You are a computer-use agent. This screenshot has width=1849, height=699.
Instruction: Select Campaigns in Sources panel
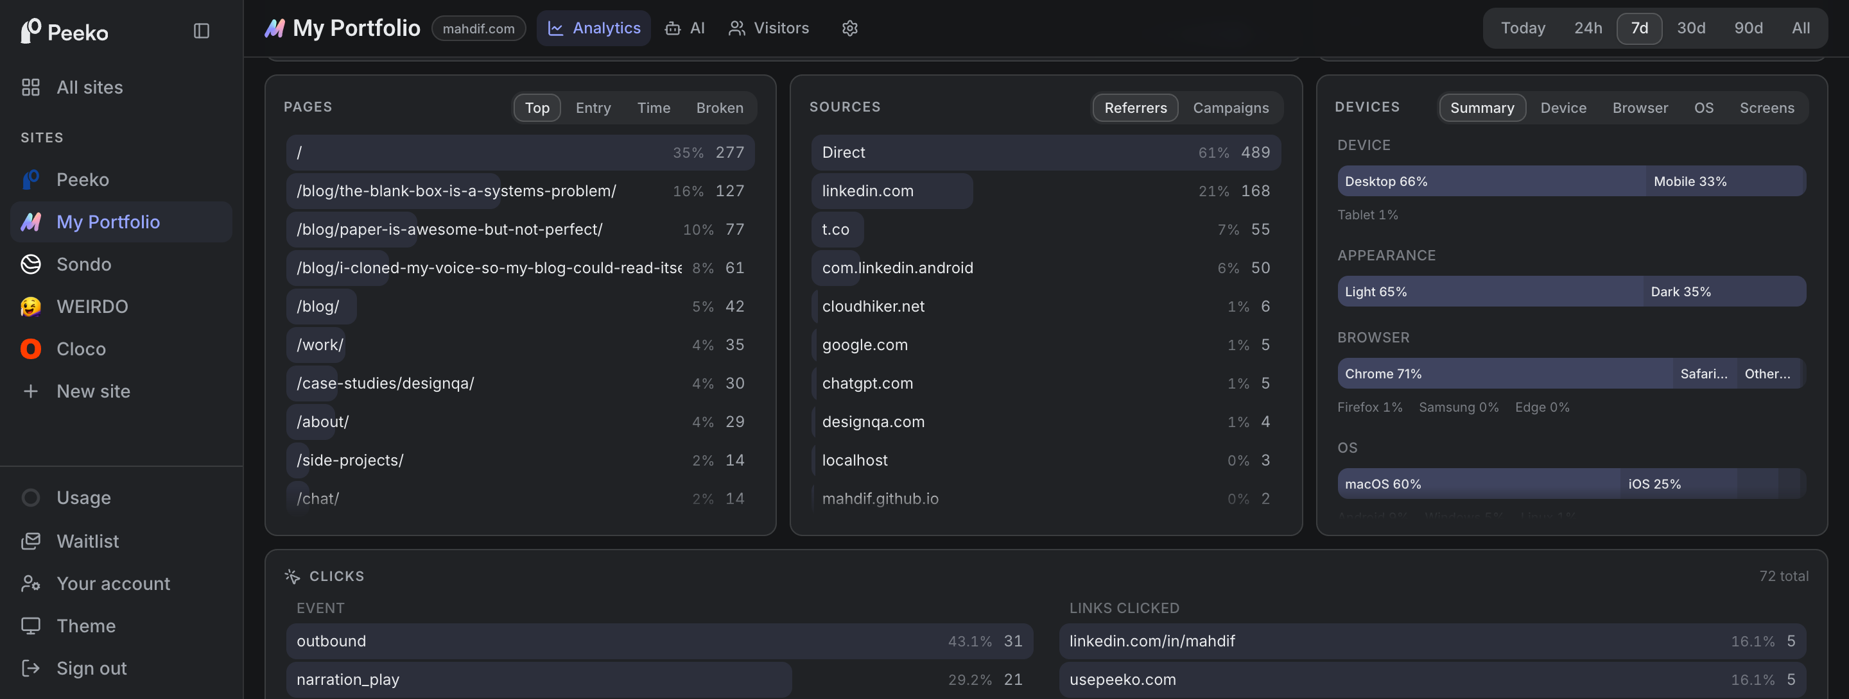[1230, 108]
